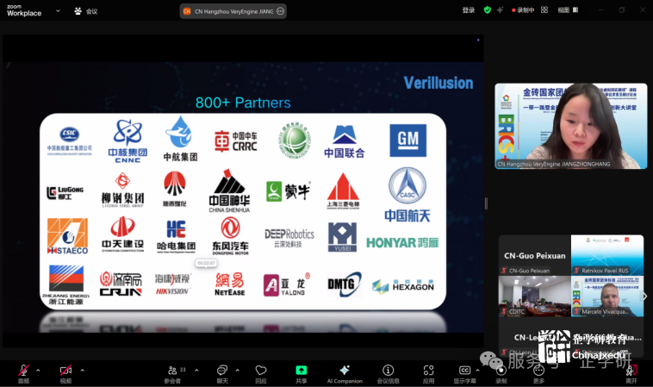Click the green share screen icon
653x387 pixels.
tap(301, 371)
